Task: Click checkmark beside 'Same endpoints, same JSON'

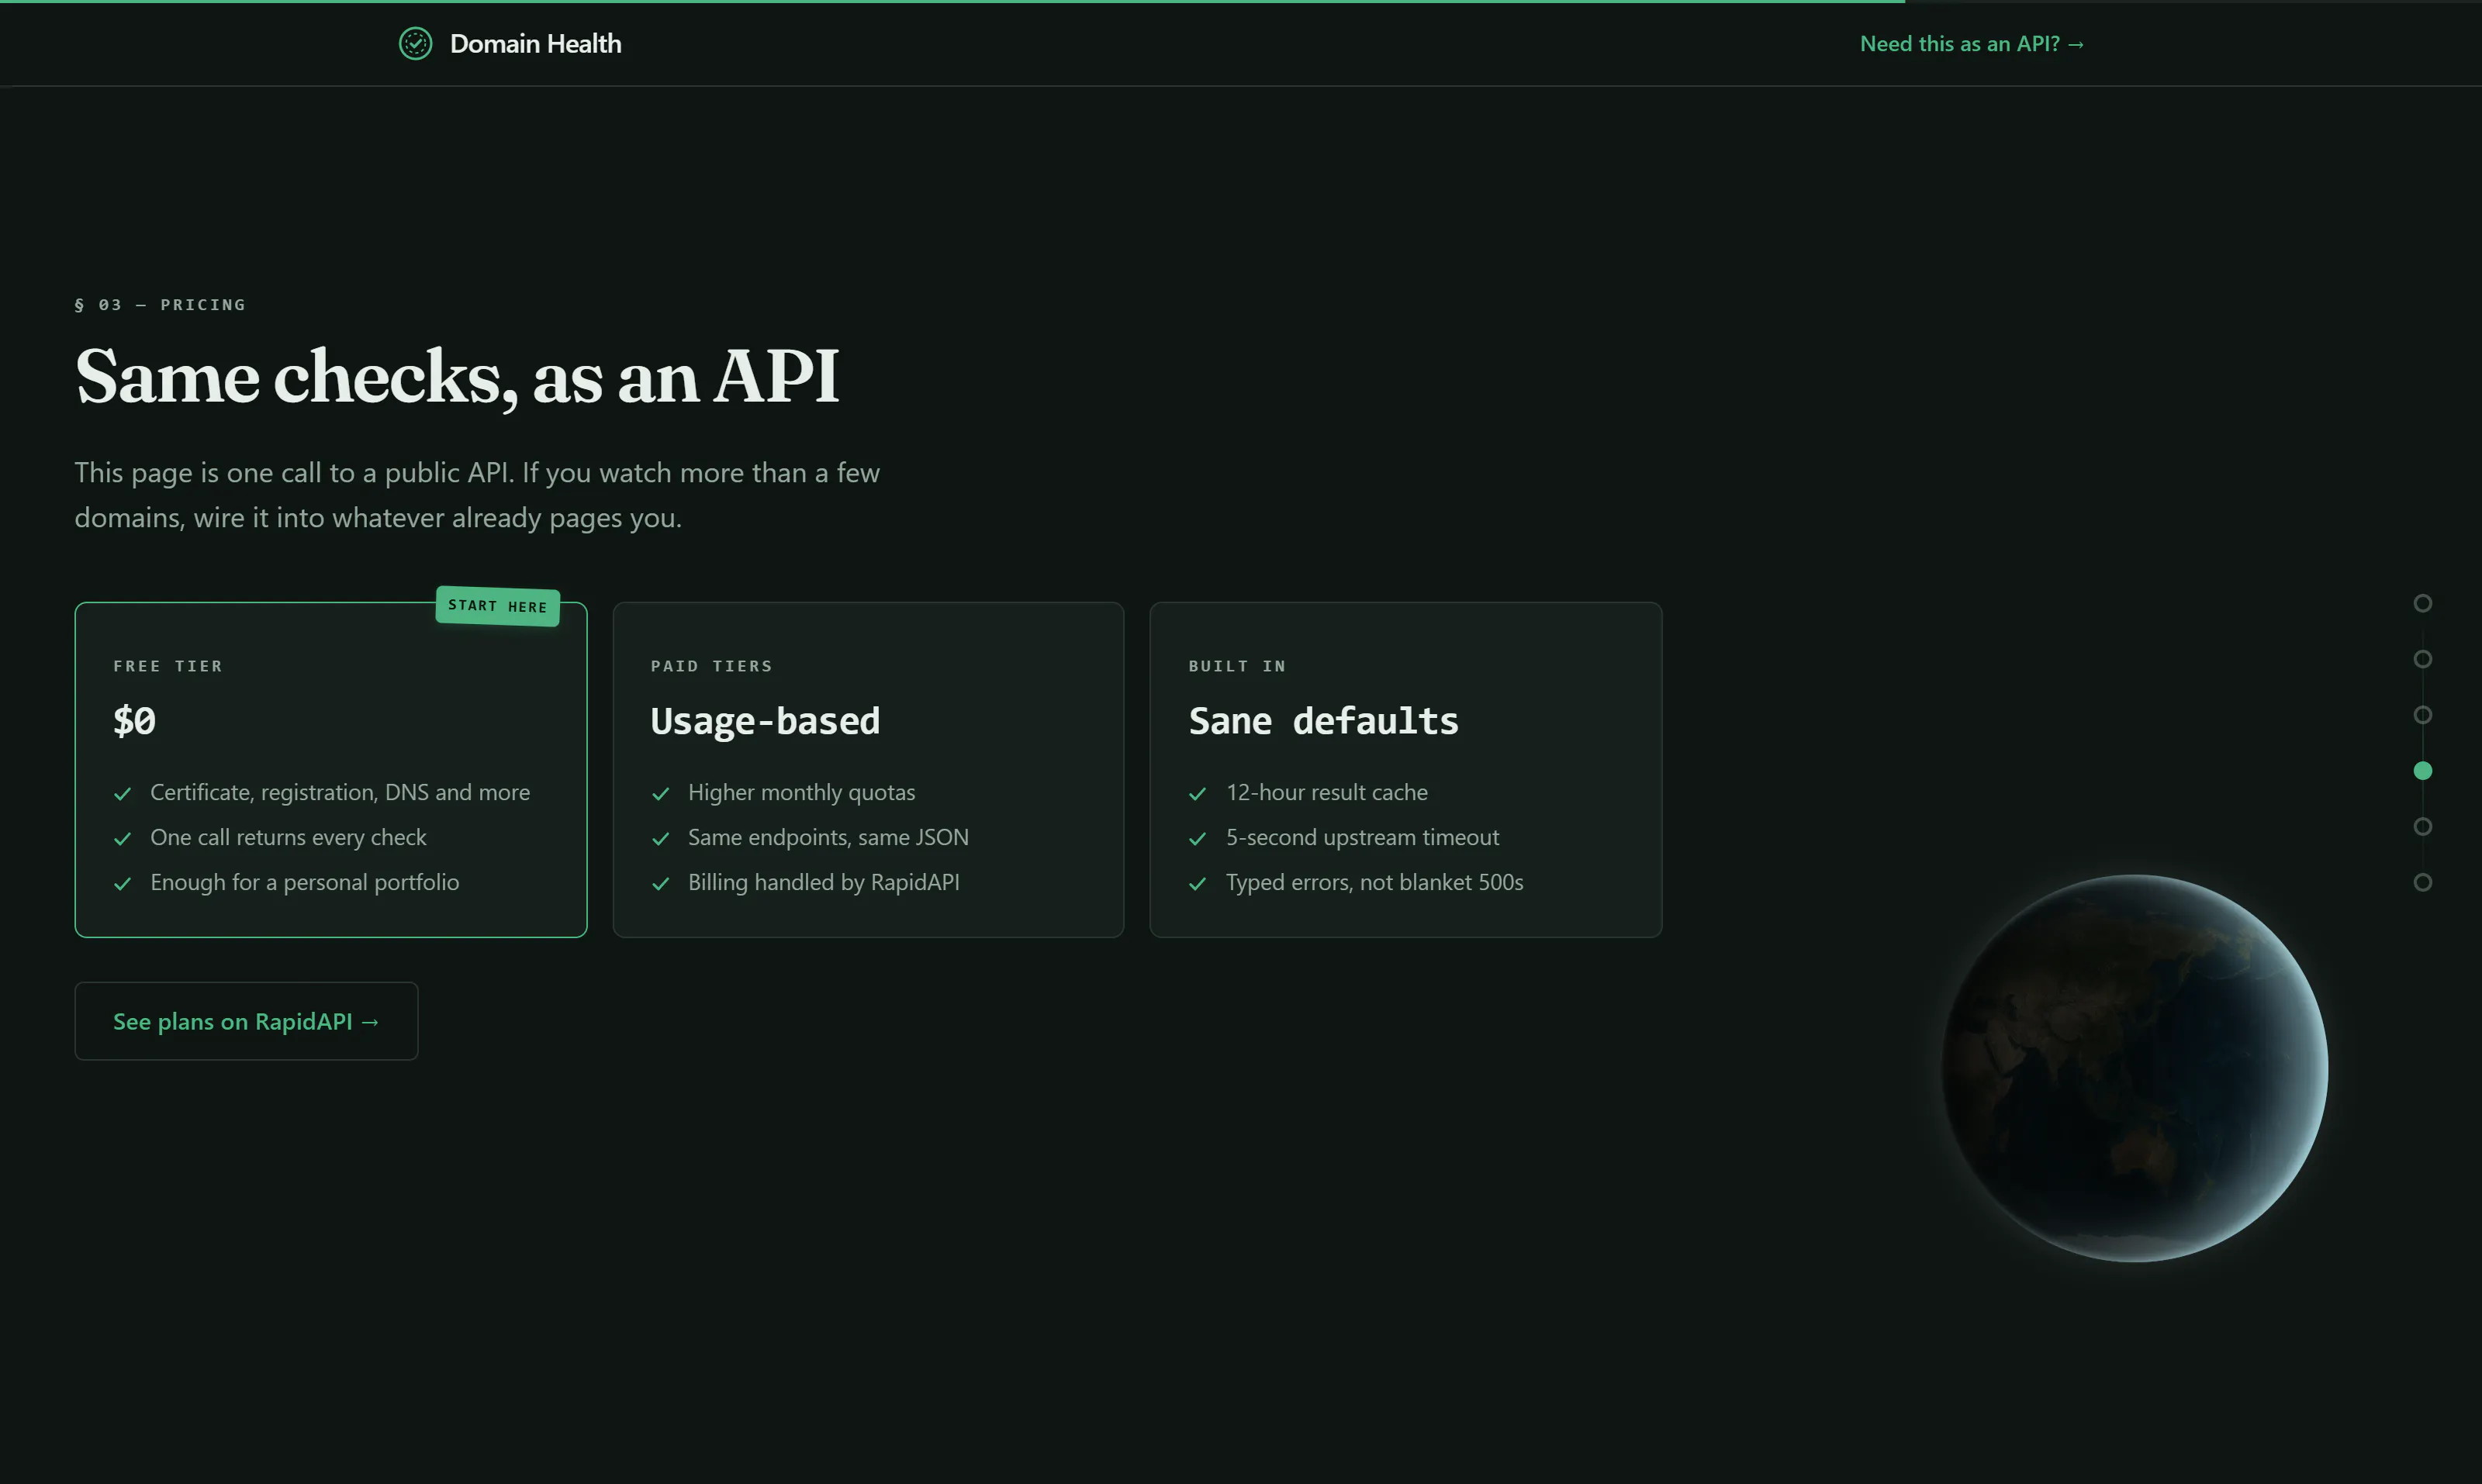Action: pyautogui.click(x=660, y=839)
